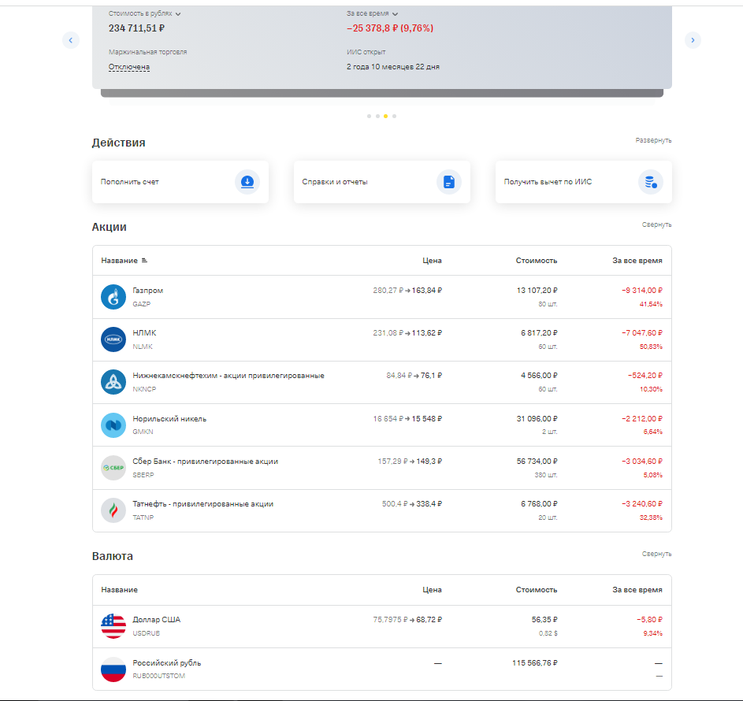743x701 pixels.
Task: Go to next account with right arrow
Action: (x=693, y=40)
